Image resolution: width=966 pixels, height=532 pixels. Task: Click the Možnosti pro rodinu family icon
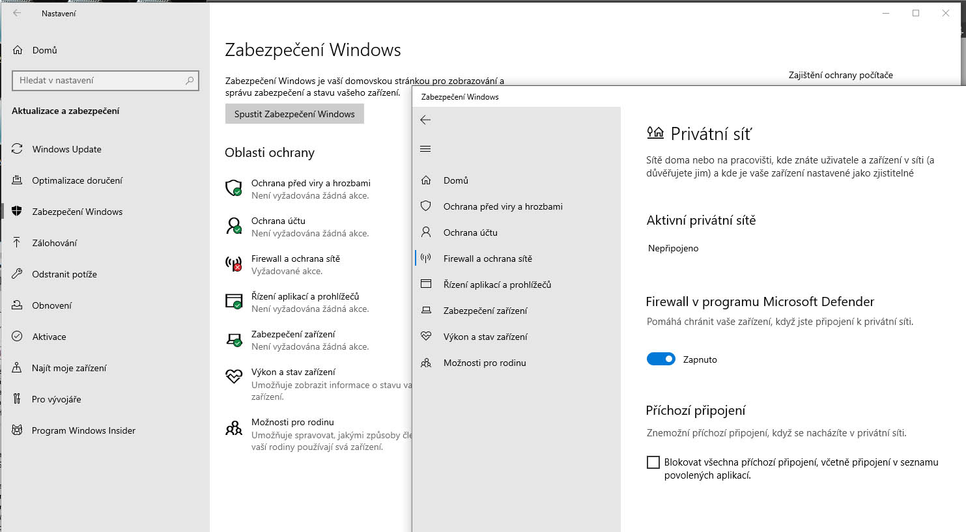pos(233,428)
